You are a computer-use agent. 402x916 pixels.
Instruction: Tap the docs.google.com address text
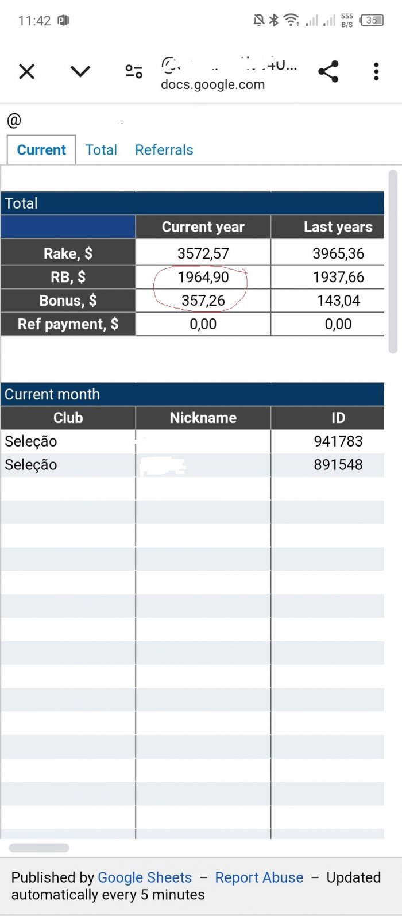(212, 84)
